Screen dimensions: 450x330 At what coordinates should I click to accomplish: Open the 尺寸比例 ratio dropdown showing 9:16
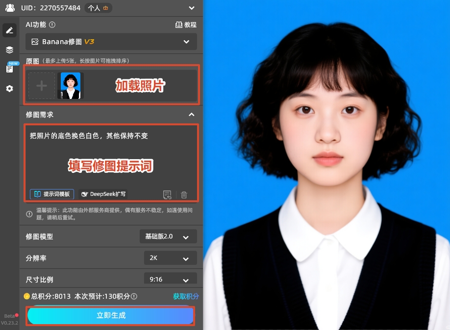point(170,280)
